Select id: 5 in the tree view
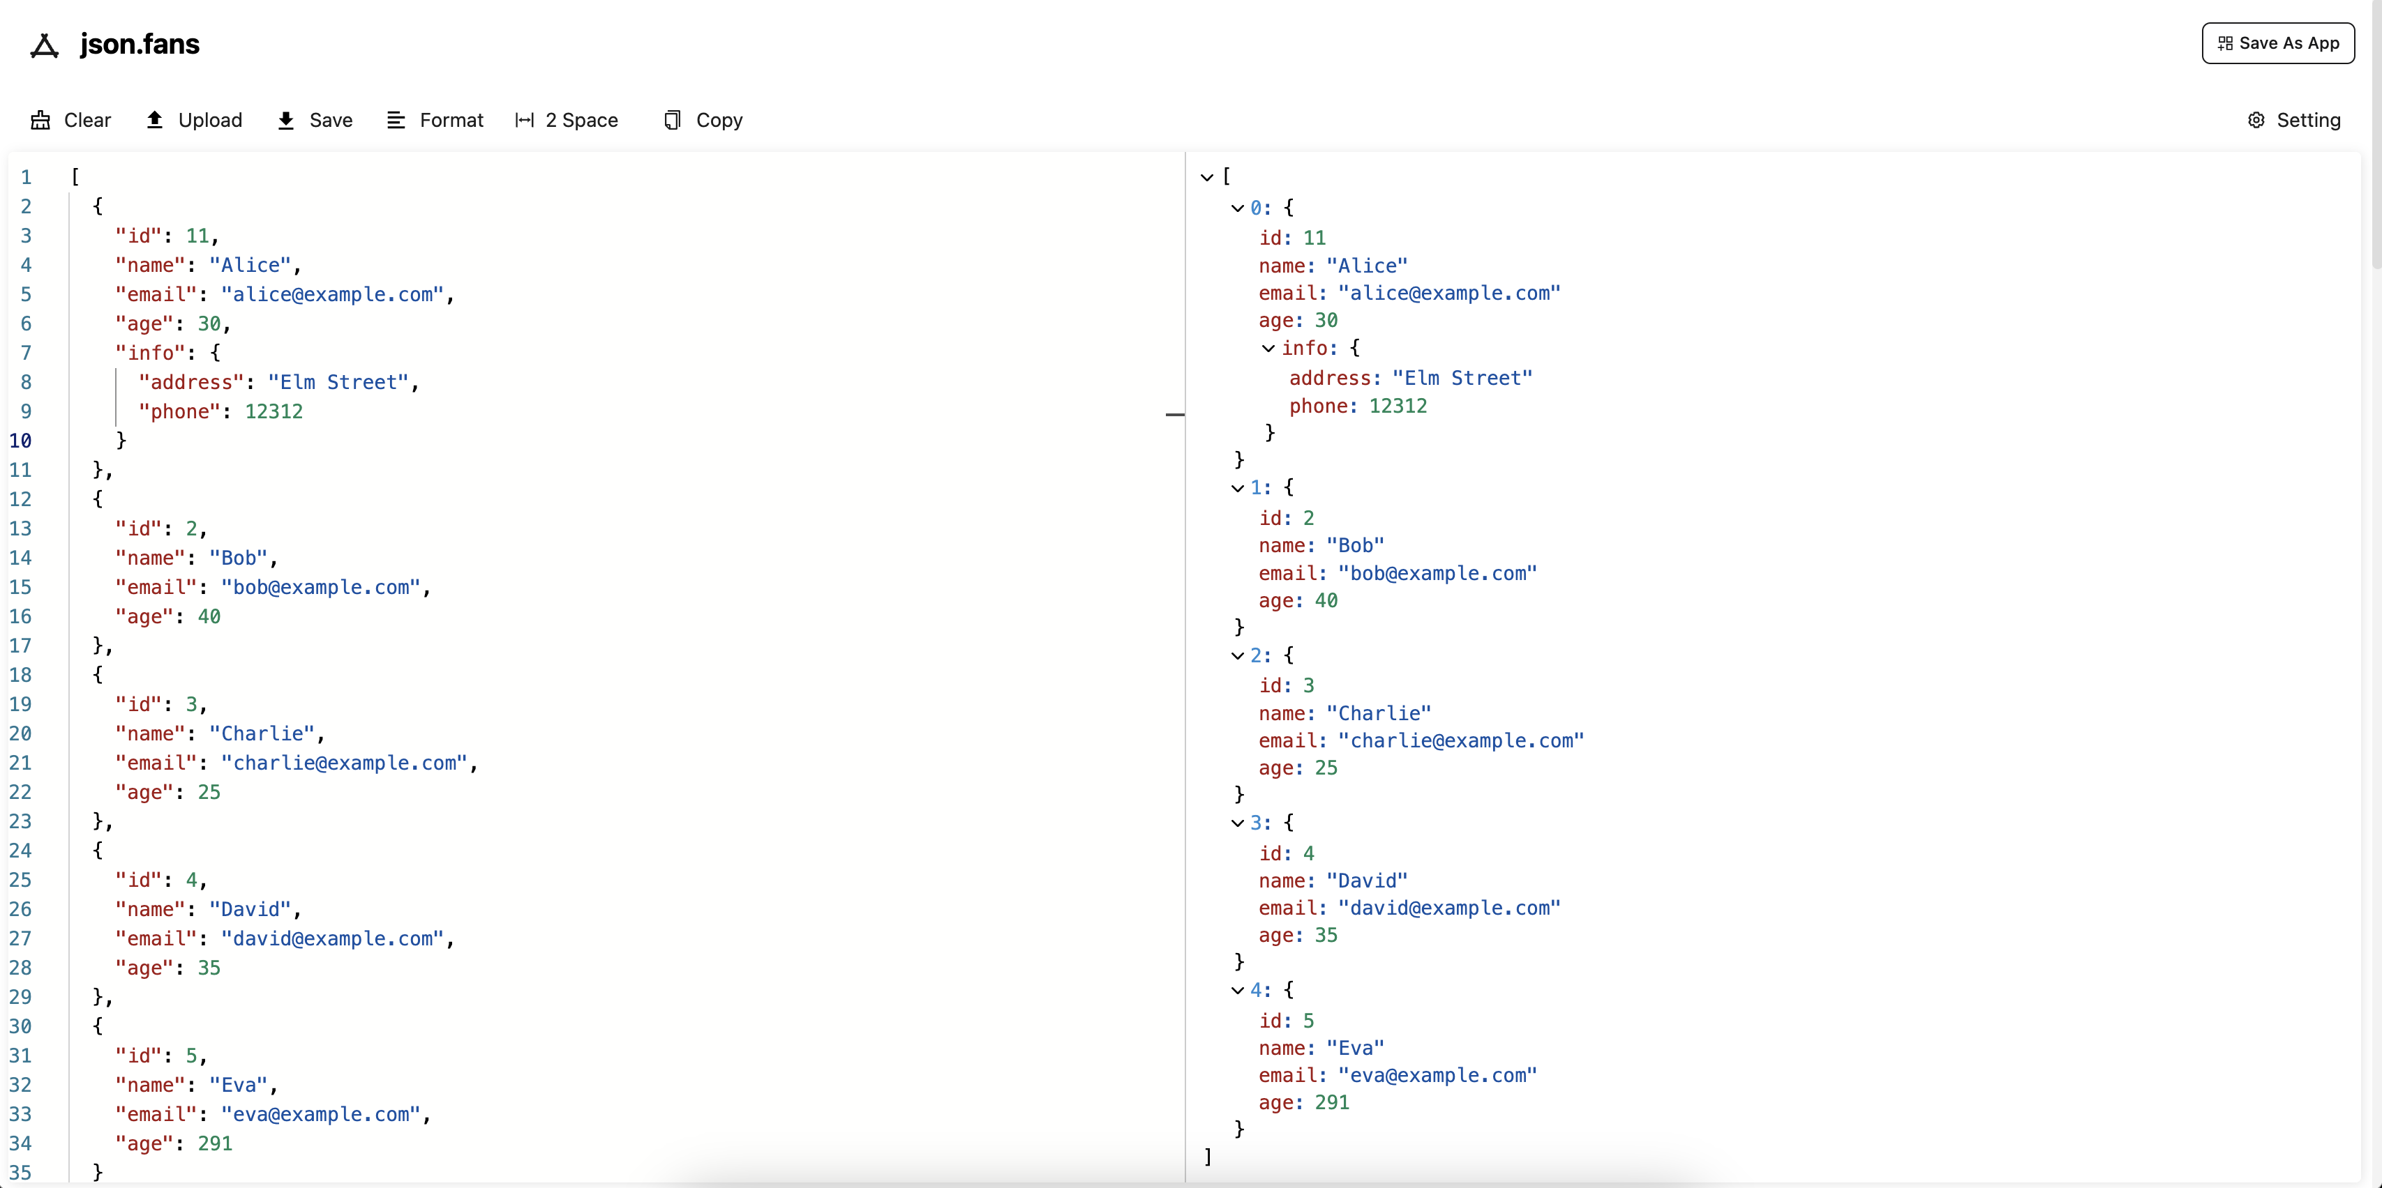This screenshot has height=1188, width=2382. (1287, 1021)
